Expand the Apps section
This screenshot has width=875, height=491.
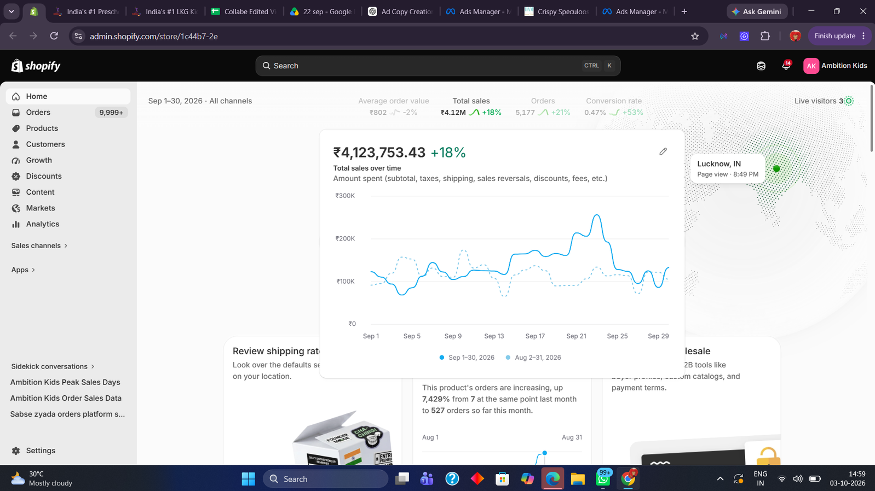click(23, 270)
